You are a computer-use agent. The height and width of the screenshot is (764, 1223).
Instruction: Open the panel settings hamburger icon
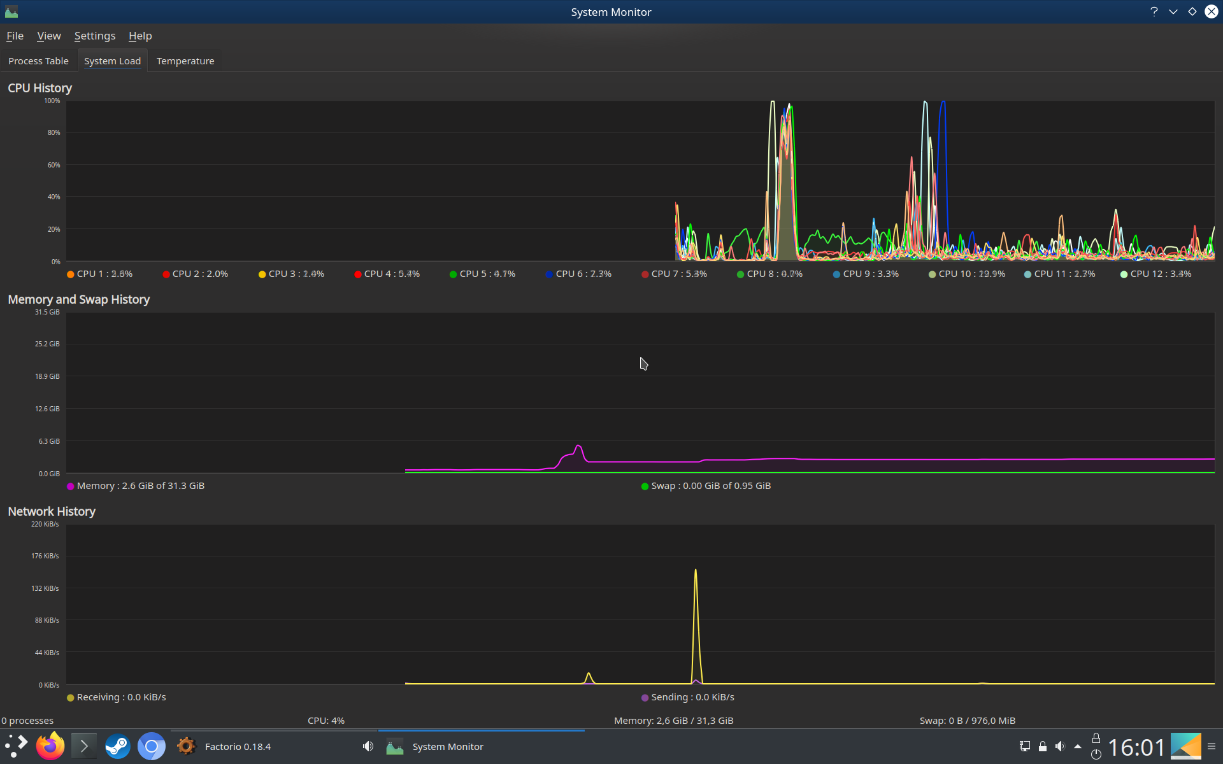click(x=1212, y=746)
